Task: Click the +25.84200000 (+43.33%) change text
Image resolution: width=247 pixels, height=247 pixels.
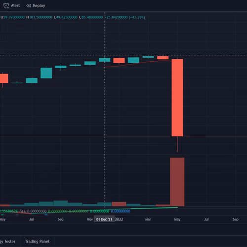Action: 125,17
